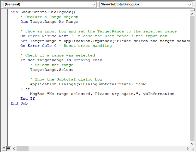Click the 'On Error Resume Next' line

pos(94,36)
